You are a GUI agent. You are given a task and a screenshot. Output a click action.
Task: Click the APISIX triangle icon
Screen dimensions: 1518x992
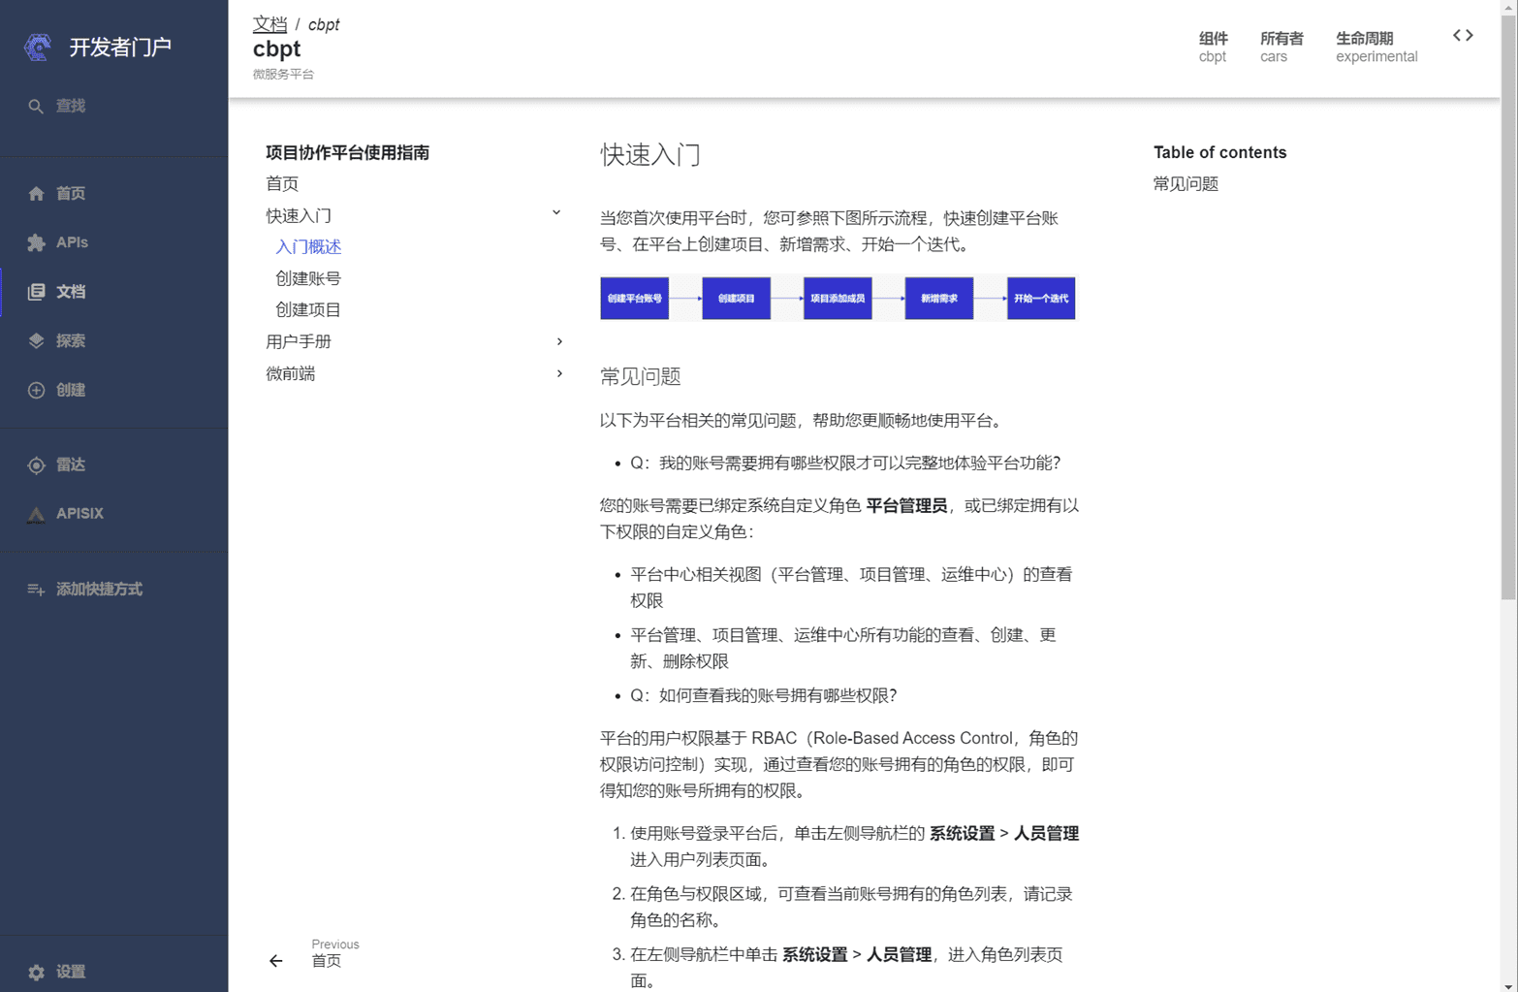(x=36, y=514)
